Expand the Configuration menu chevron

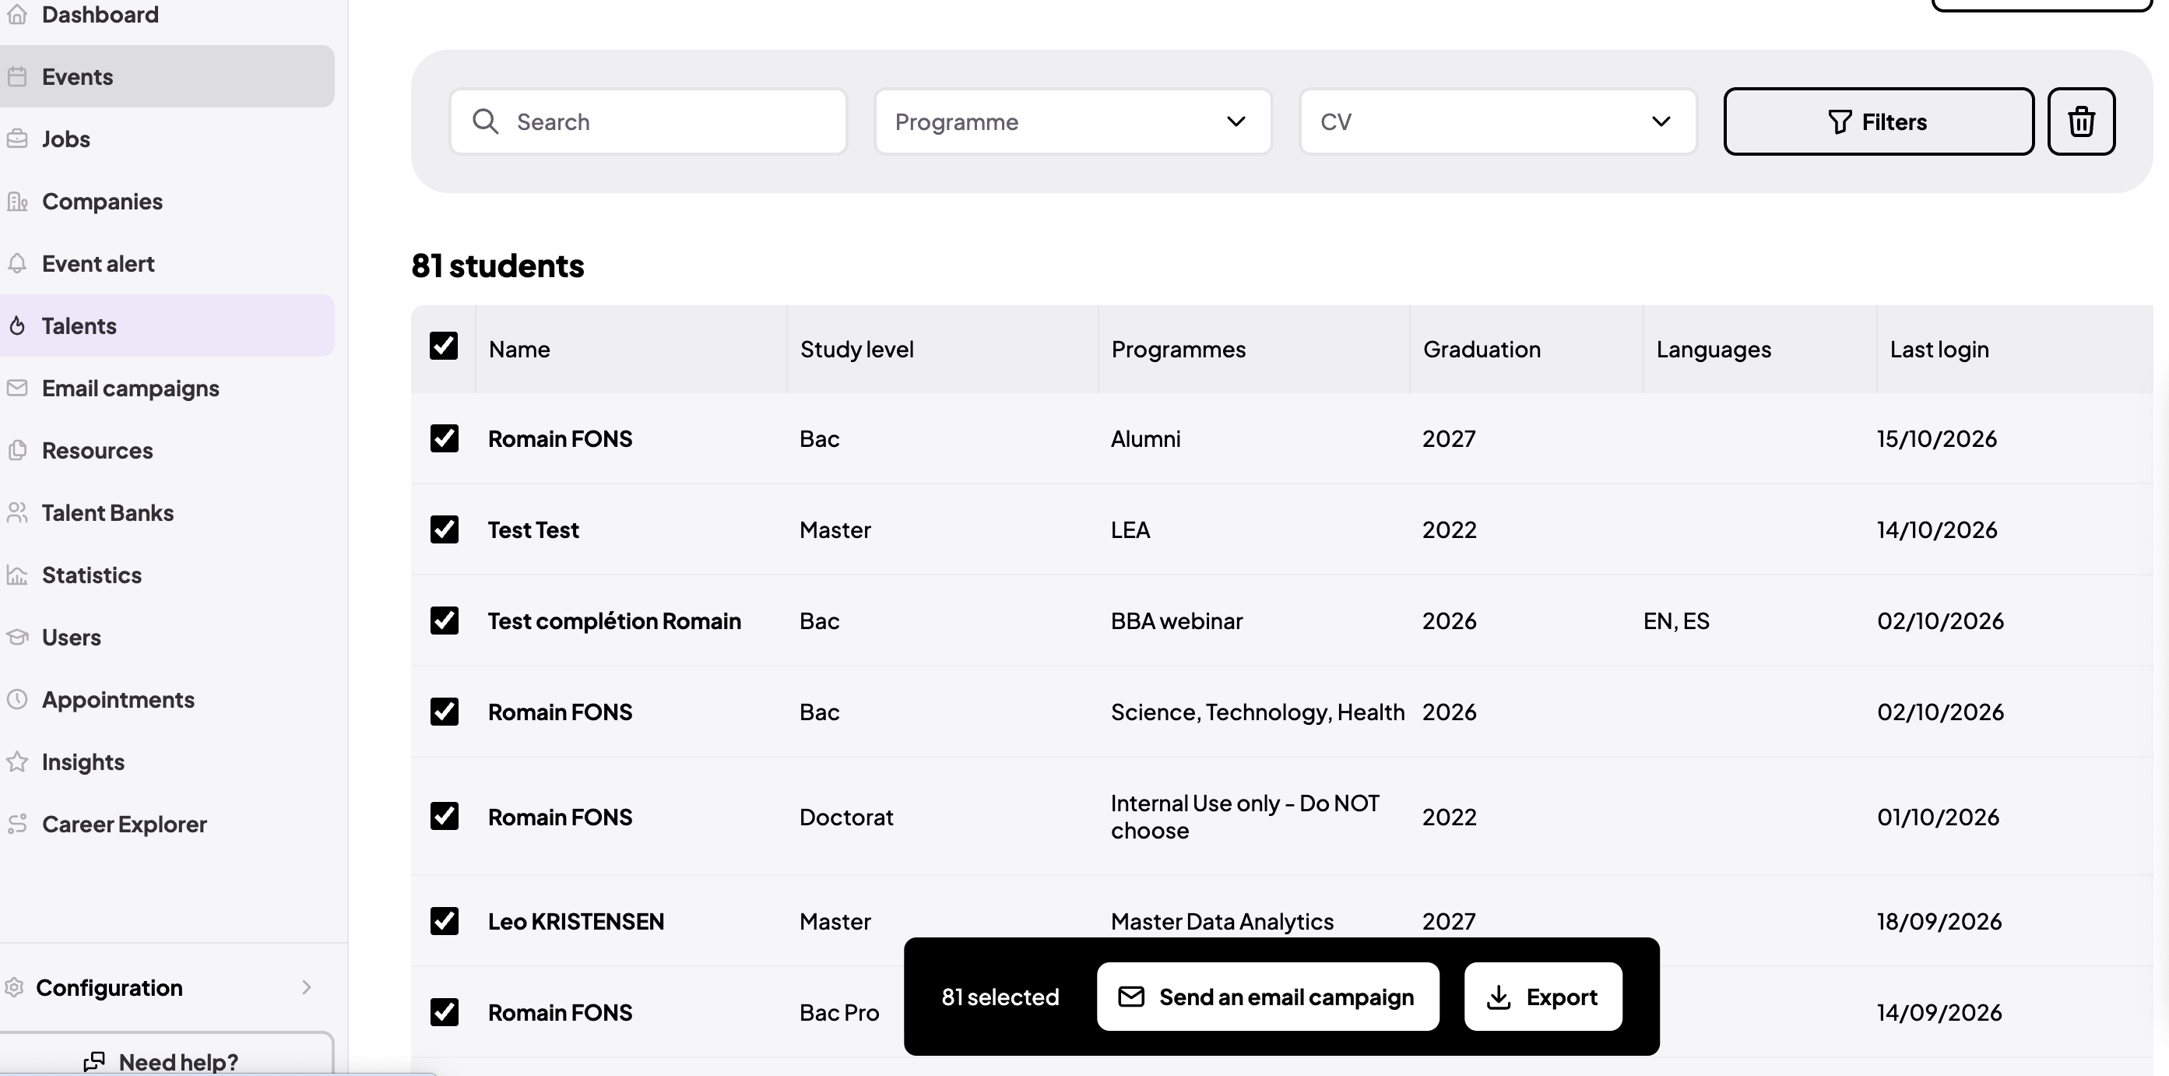(x=307, y=987)
